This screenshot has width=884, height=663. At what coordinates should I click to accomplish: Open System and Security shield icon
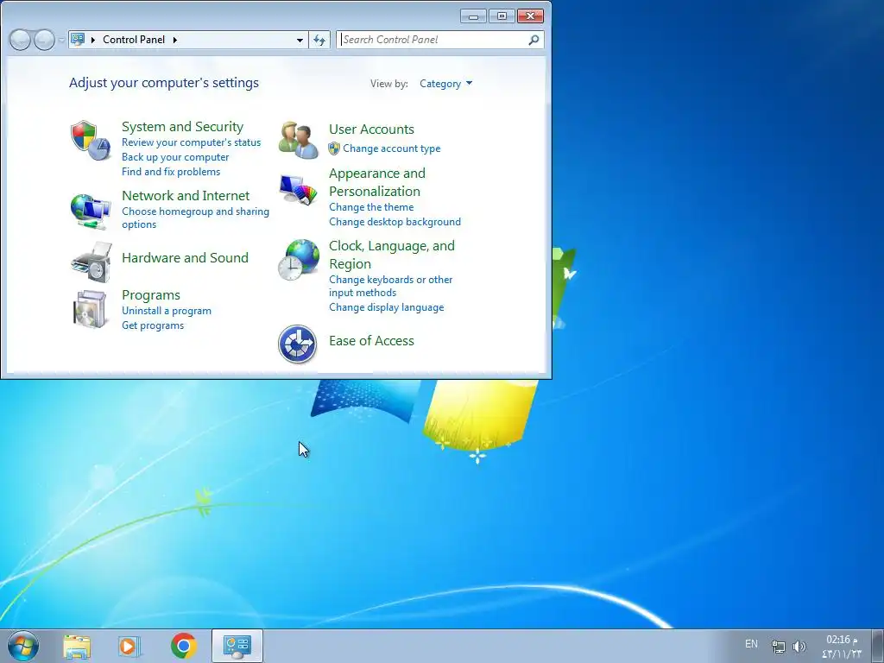coord(90,140)
